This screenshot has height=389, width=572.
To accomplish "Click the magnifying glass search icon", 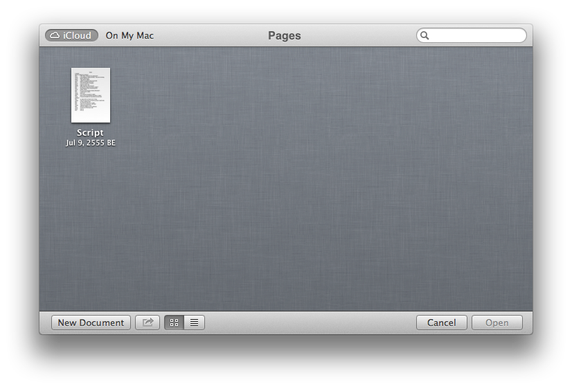I will tap(425, 35).
